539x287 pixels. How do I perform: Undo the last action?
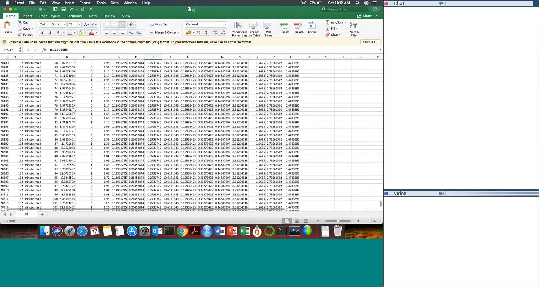tap(71, 9)
